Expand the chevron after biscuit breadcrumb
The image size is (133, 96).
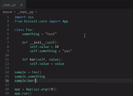(x=15, y=12)
